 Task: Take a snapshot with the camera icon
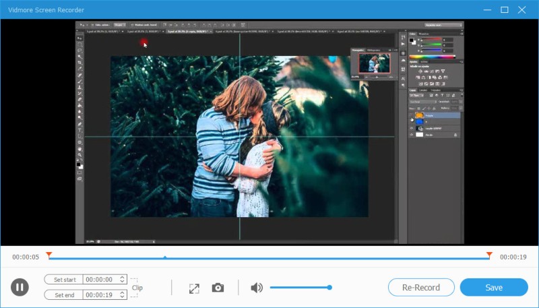point(218,288)
